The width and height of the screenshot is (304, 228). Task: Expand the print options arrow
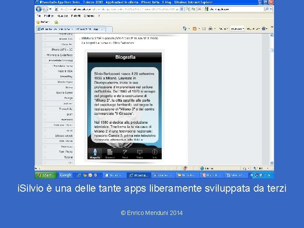(215, 29)
